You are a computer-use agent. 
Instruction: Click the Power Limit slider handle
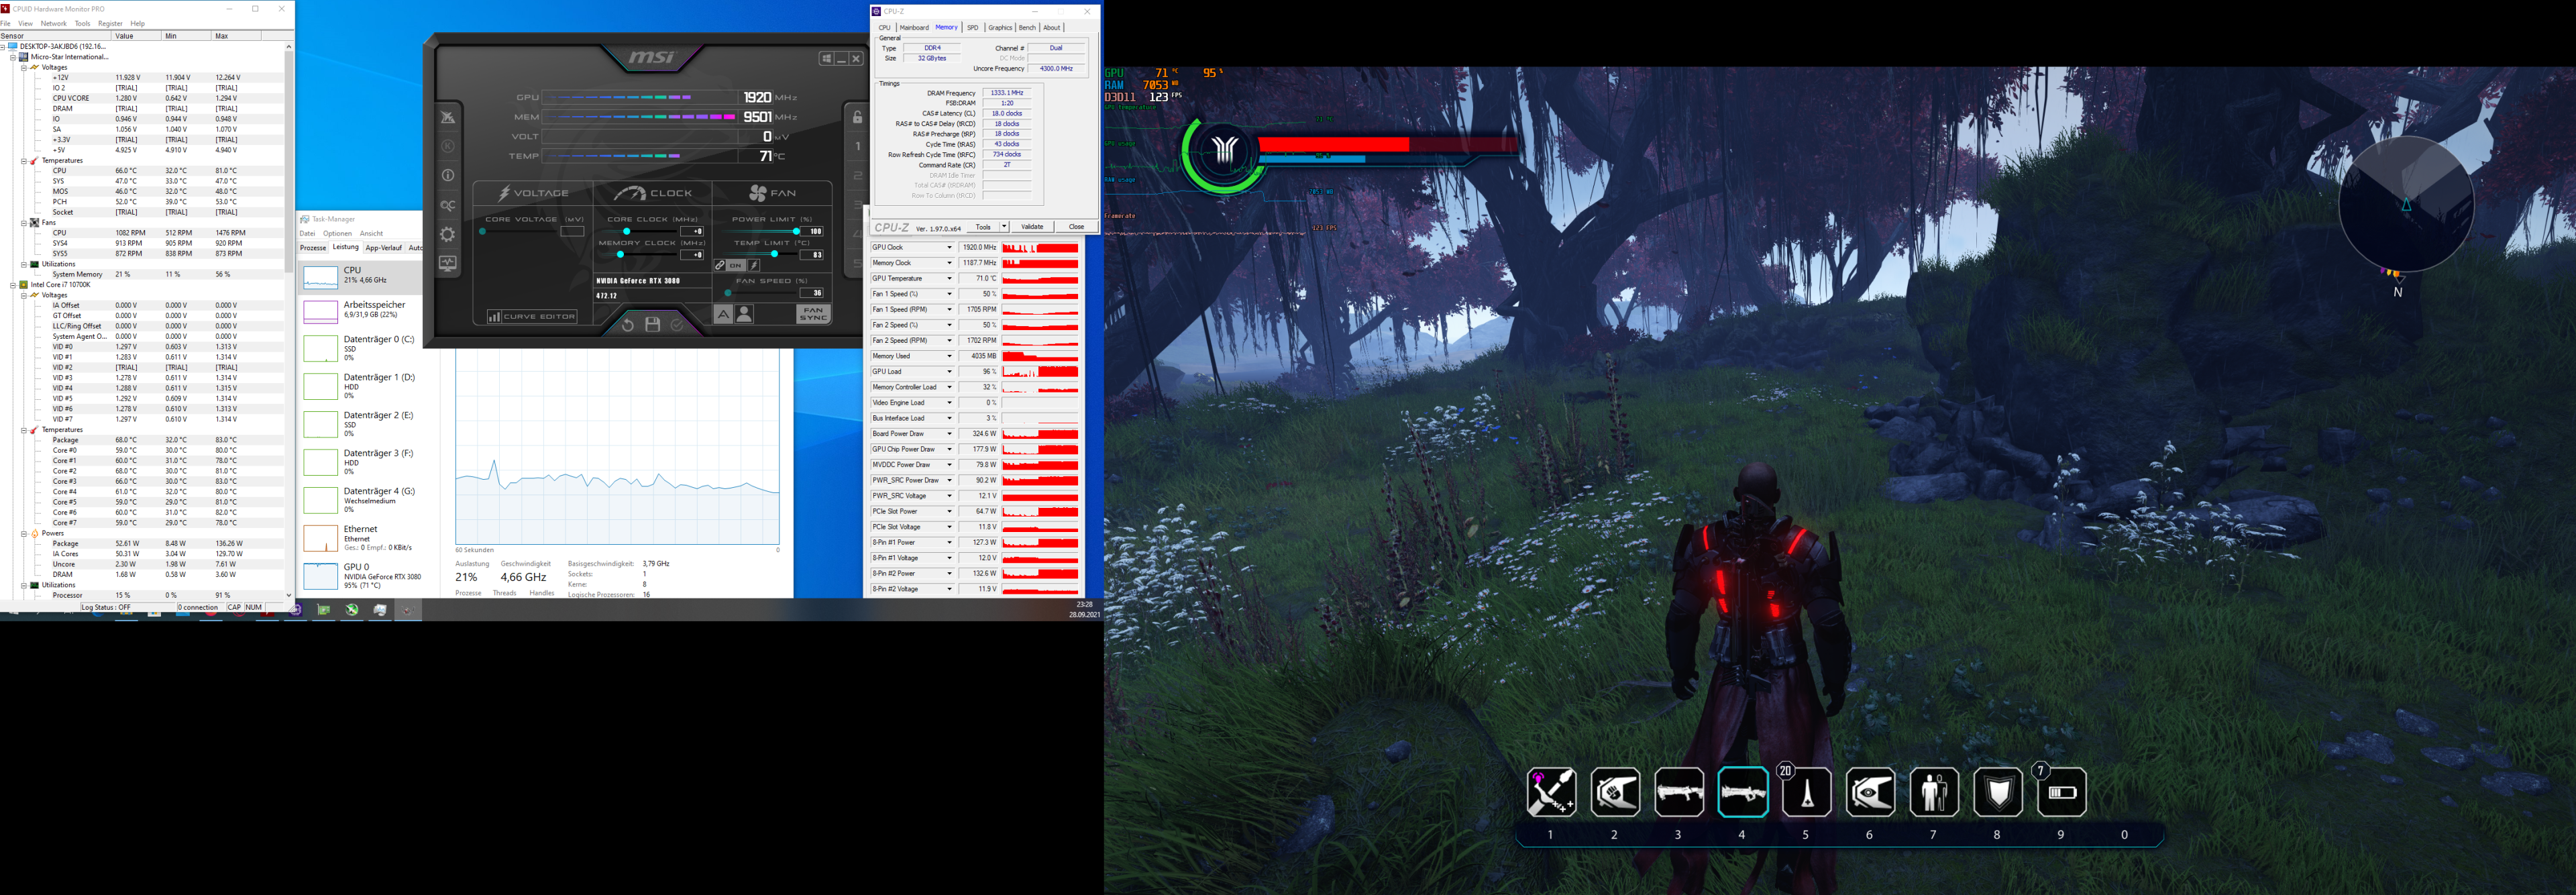coord(796,231)
